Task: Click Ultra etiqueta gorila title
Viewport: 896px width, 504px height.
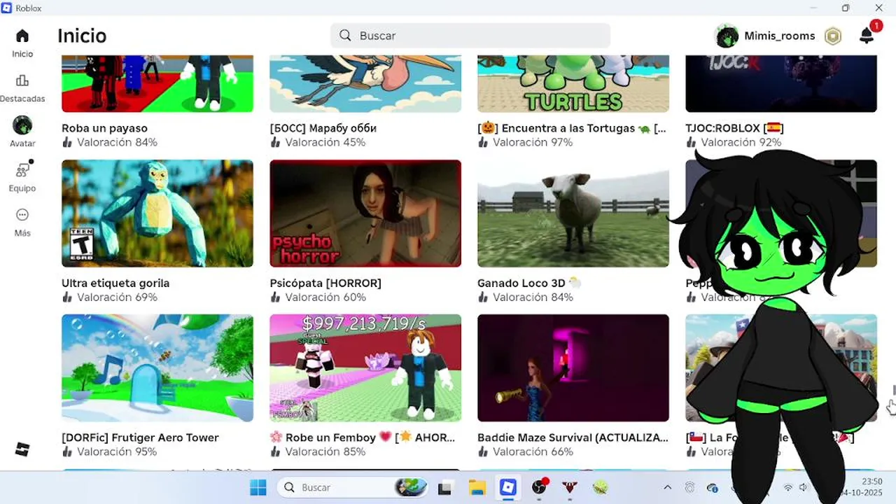Action: (x=115, y=283)
